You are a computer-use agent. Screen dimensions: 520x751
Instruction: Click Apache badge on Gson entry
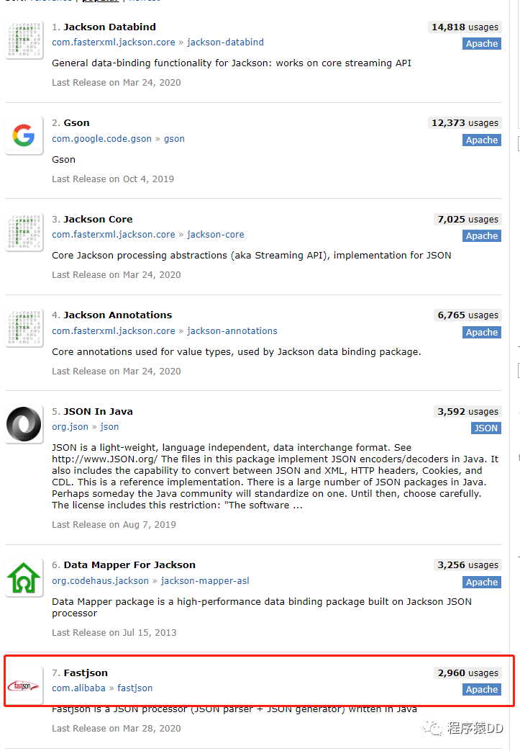[482, 140]
